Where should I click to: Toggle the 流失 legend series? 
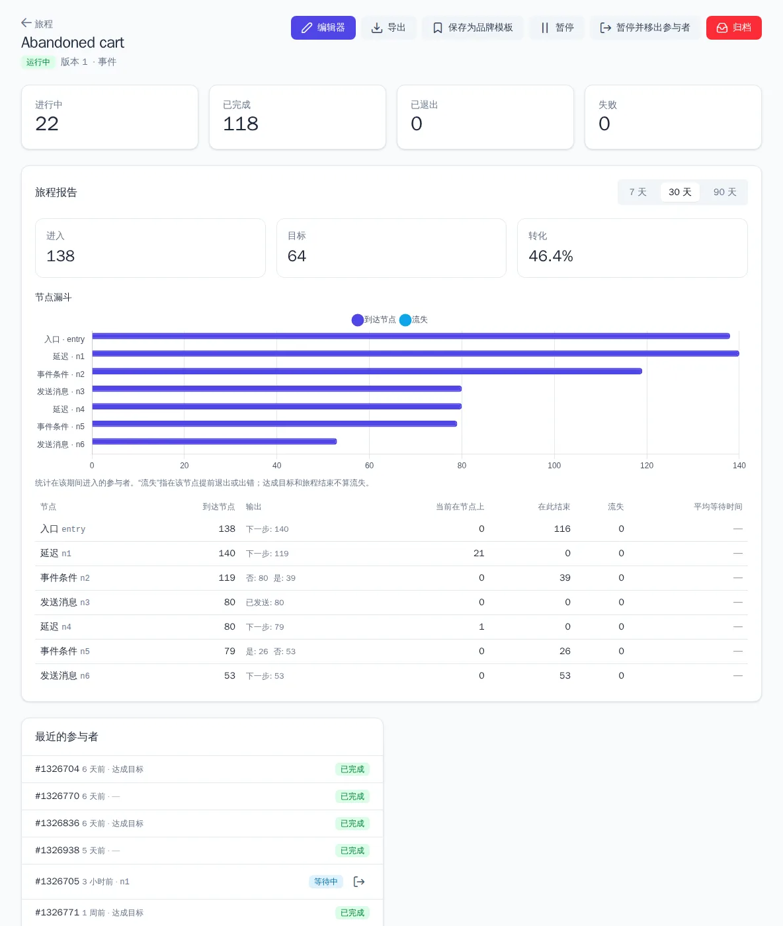[x=414, y=320]
